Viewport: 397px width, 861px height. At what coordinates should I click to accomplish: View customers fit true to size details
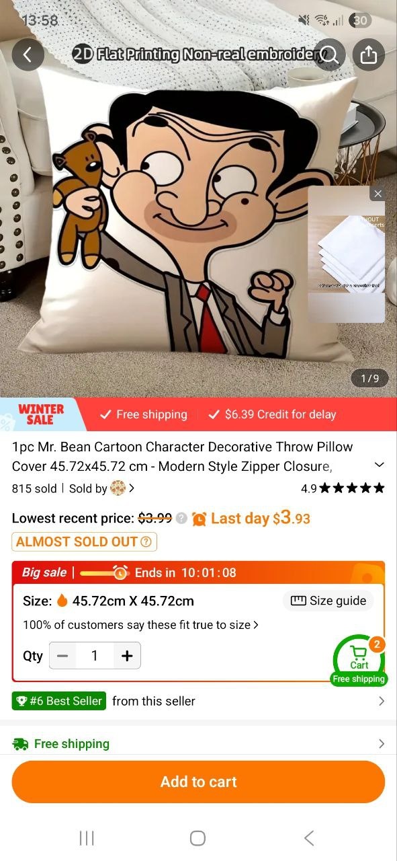(141, 625)
